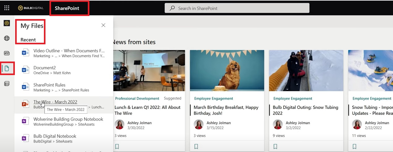Click Employee Engagement label on birthday card
This screenshot has height=152, width=393.
(214, 98)
